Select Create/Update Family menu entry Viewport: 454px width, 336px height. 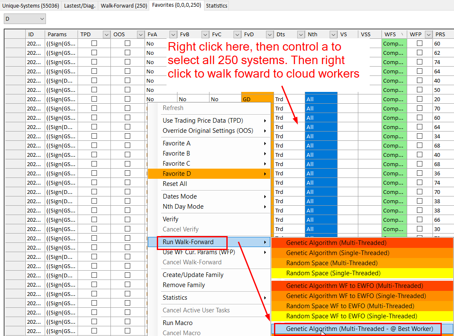(x=193, y=275)
